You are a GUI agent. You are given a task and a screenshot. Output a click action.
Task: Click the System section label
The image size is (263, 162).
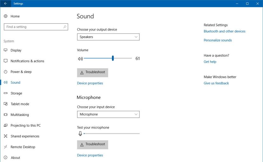coord(9,41)
